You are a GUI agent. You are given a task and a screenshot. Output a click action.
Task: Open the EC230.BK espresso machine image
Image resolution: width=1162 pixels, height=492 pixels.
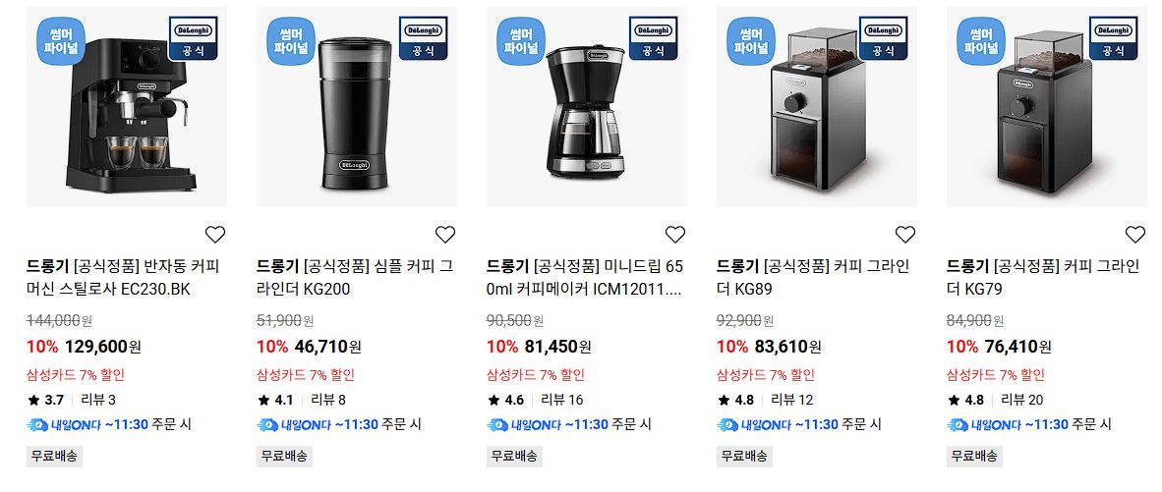coord(127,107)
